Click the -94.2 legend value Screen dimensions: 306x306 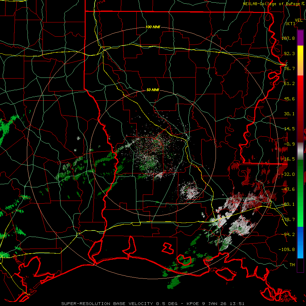pyautogui.click(x=288, y=235)
